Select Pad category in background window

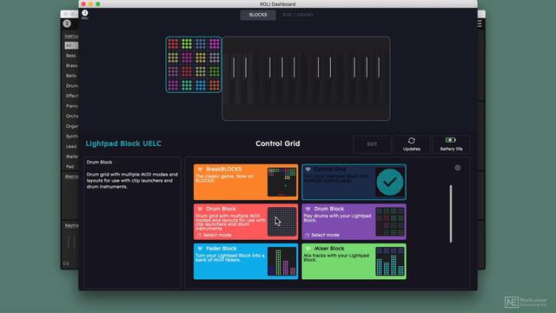coord(69,166)
